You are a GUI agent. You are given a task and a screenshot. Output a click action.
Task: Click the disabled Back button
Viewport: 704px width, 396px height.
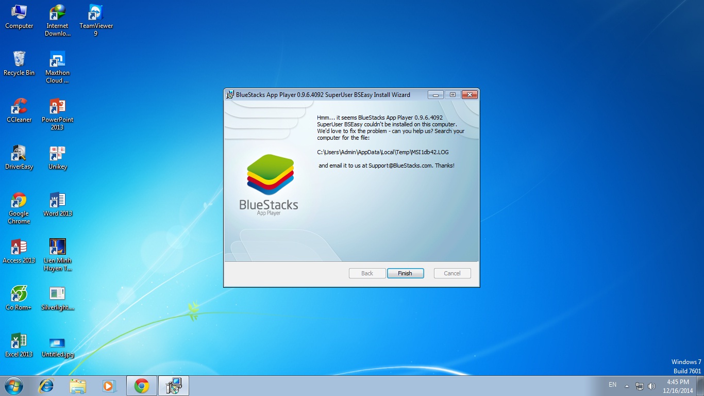coord(367,273)
